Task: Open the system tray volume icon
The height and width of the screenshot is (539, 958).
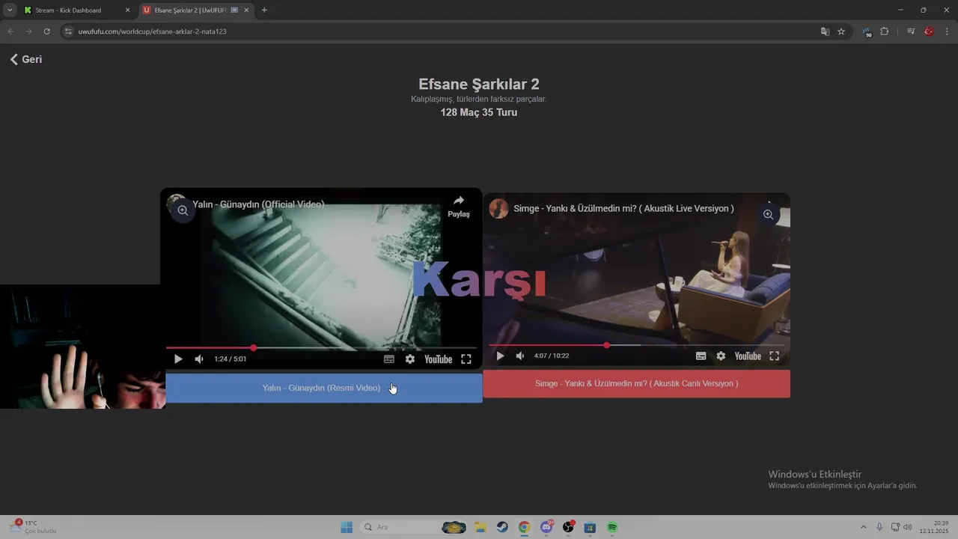Action: click(908, 527)
